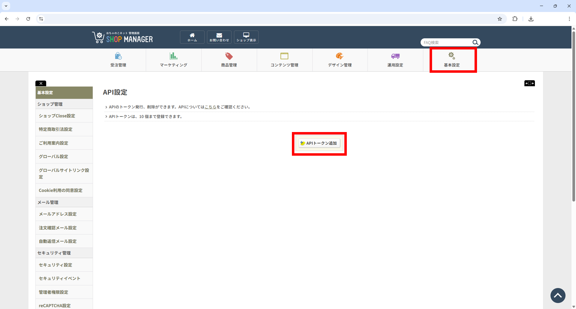Screen dimensions: 576x309
Task: Open the マーケティング chart icon
Action: [173, 56]
